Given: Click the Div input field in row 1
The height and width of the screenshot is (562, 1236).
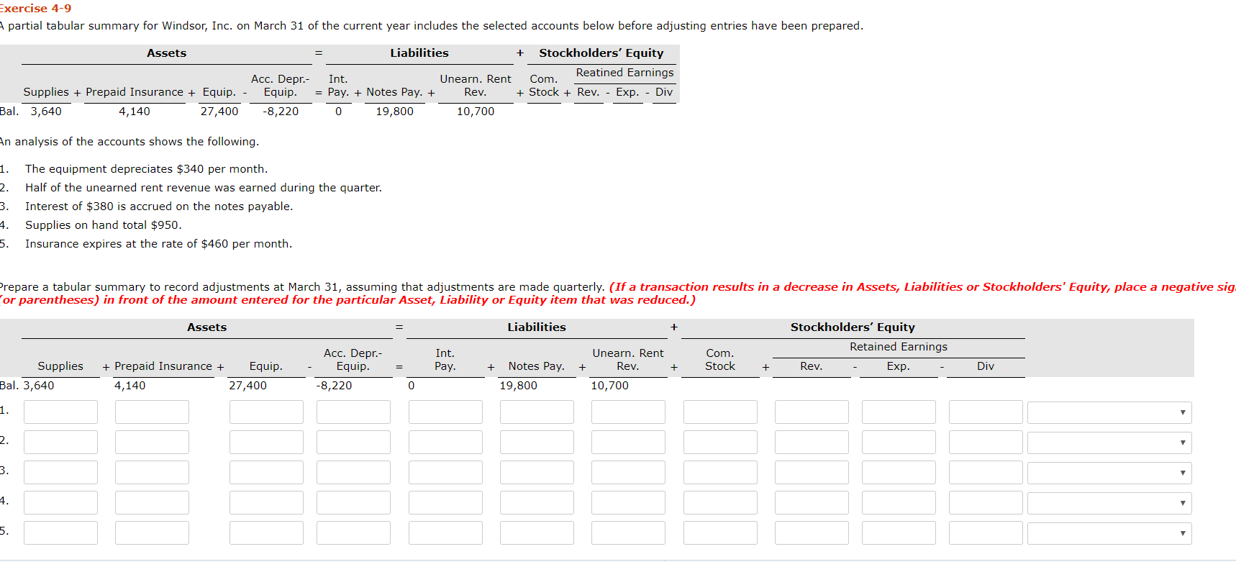Looking at the screenshot, I should pyautogui.click(x=986, y=412).
